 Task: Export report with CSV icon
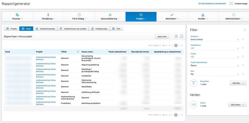point(181,36)
